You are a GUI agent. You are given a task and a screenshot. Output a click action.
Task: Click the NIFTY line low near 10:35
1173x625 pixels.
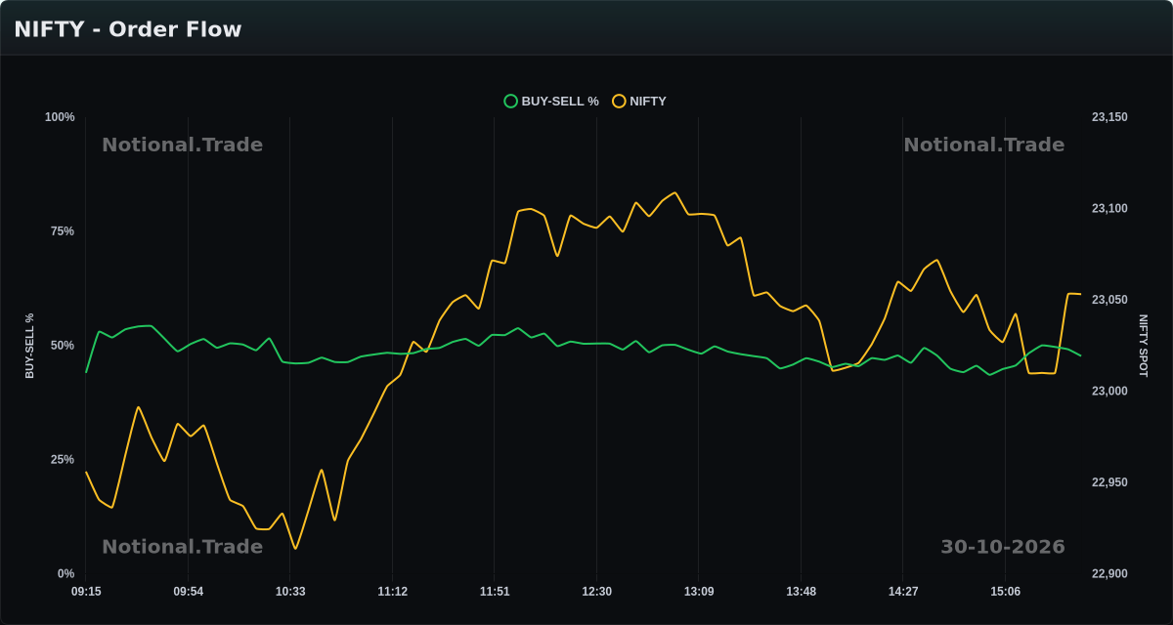295,549
